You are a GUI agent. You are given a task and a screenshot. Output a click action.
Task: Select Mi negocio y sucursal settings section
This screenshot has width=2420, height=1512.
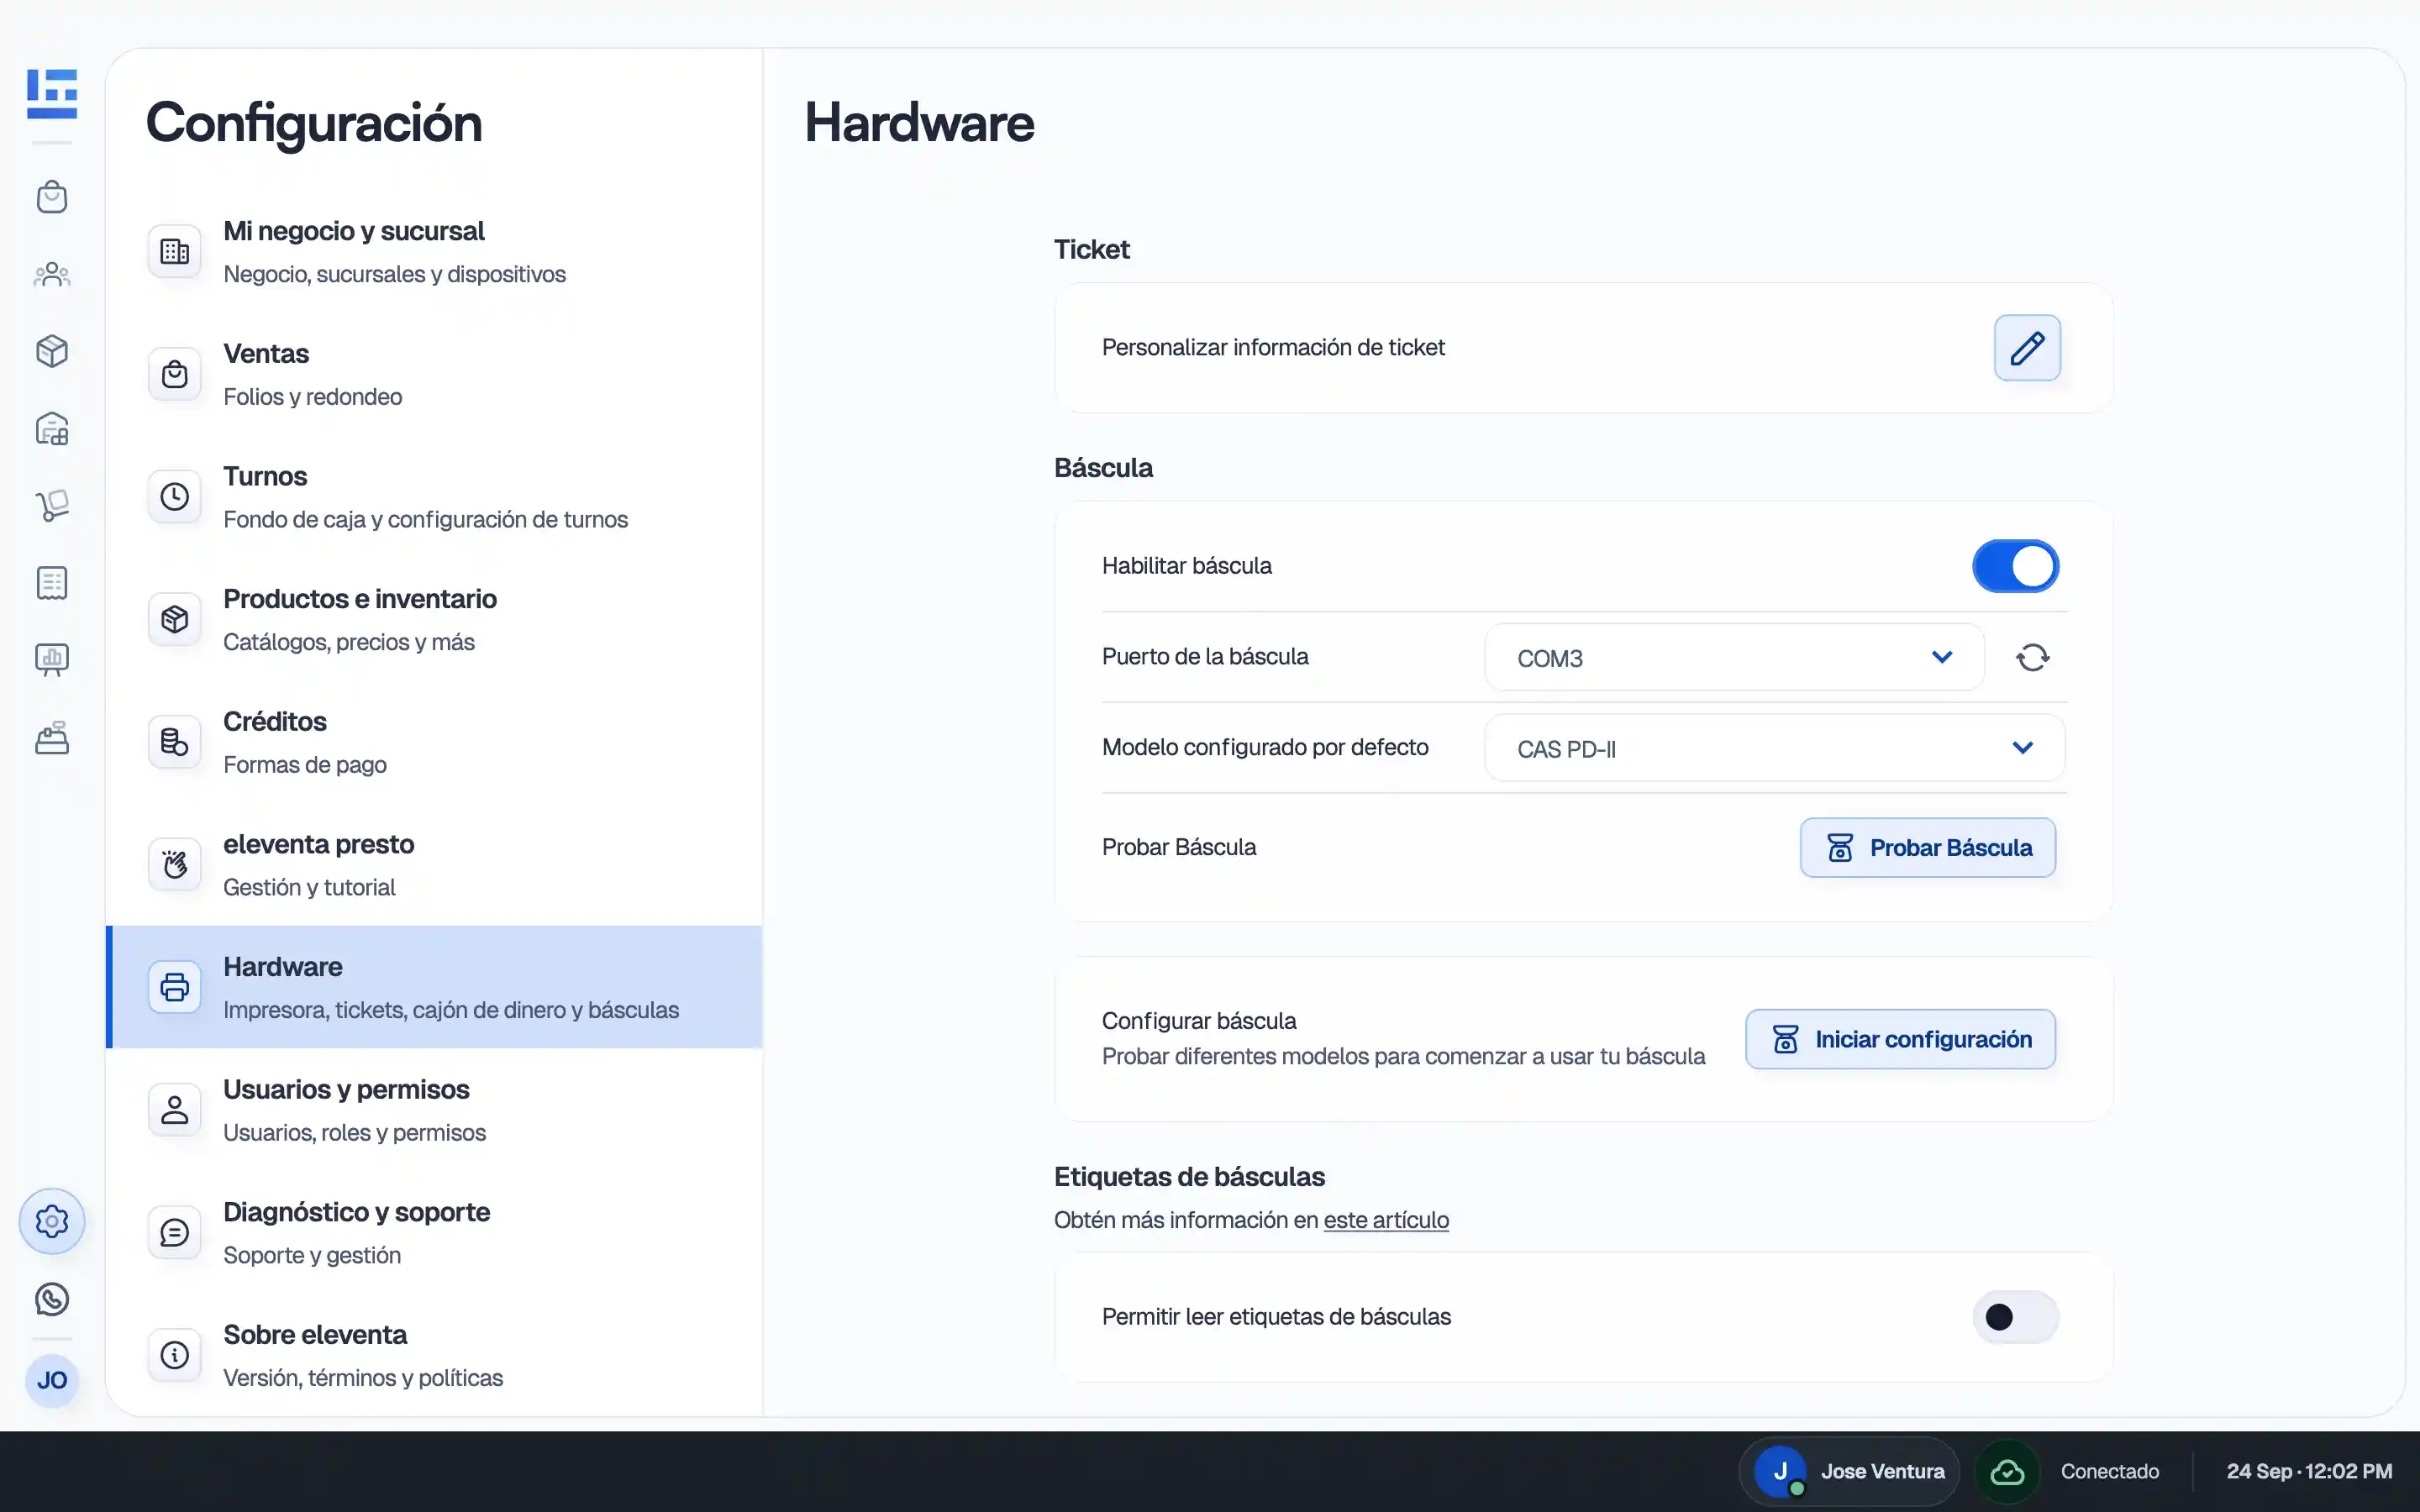tap(434, 252)
